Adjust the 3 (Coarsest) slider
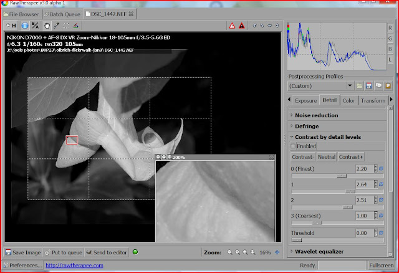The image size is (399, 273). click(317, 223)
